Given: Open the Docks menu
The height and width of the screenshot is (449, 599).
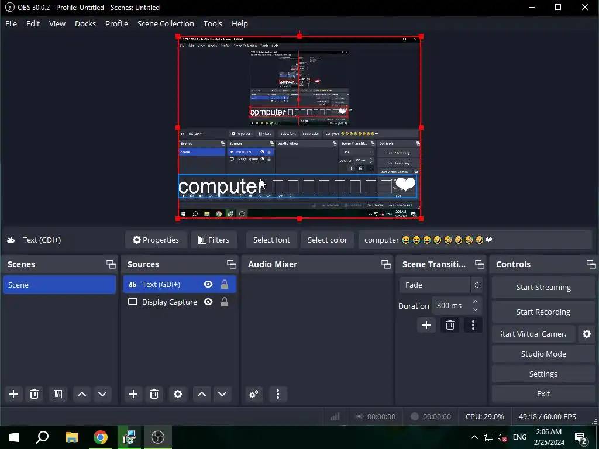Looking at the screenshot, I should (x=85, y=23).
